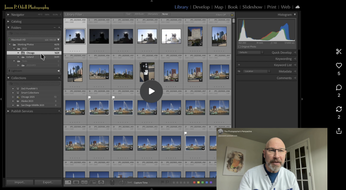Expand the Navigator panel

coord(8,15)
